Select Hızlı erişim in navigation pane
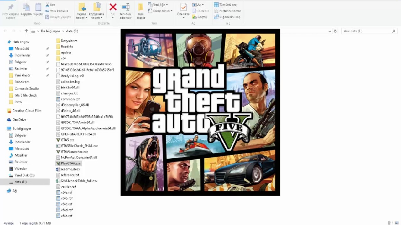The width and height of the screenshot is (401, 225). [20, 42]
